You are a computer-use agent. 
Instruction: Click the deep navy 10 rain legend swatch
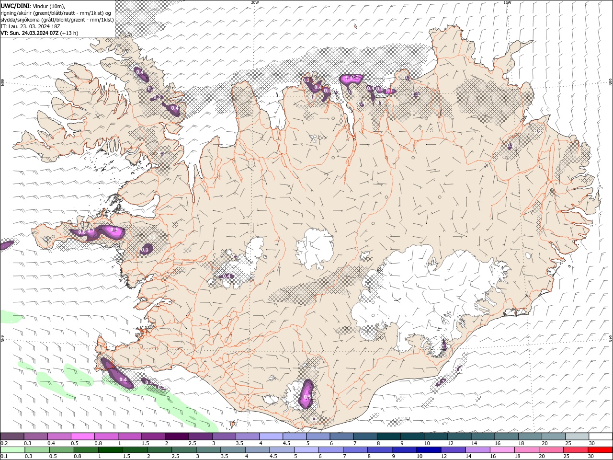[x=428, y=450]
